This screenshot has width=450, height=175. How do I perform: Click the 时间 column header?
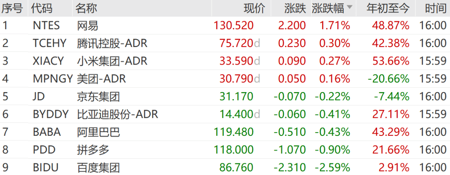tap(436, 8)
